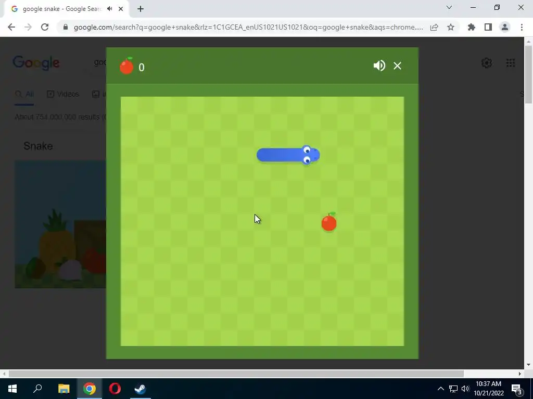Share this page icon

(x=434, y=27)
